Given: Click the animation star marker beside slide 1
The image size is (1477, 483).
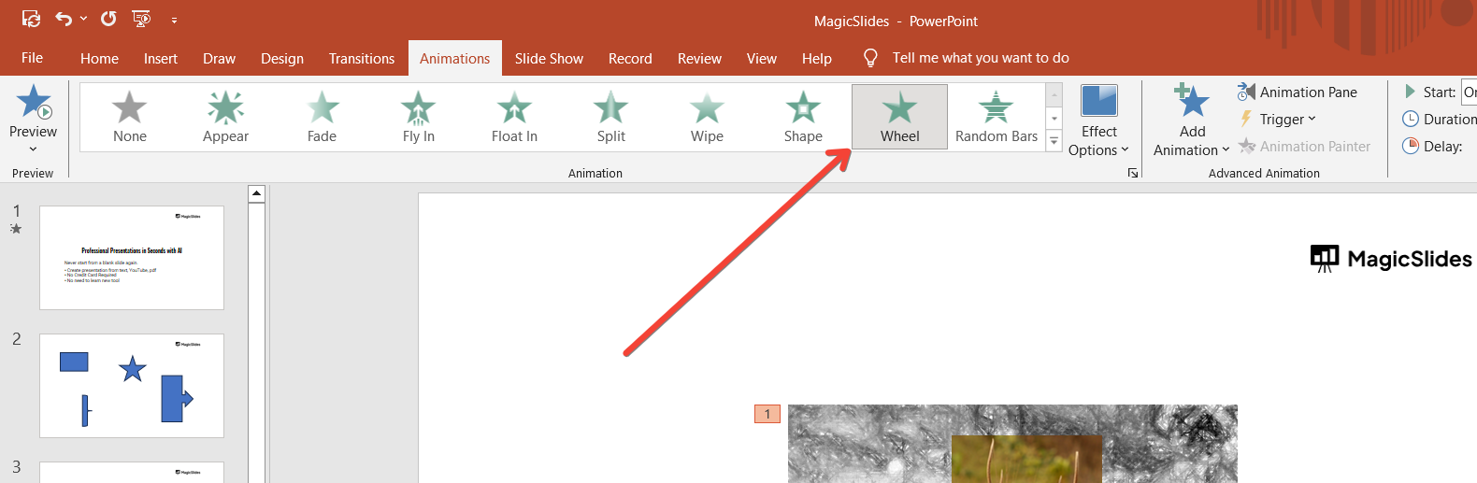Looking at the screenshot, I should pos(16,228).
